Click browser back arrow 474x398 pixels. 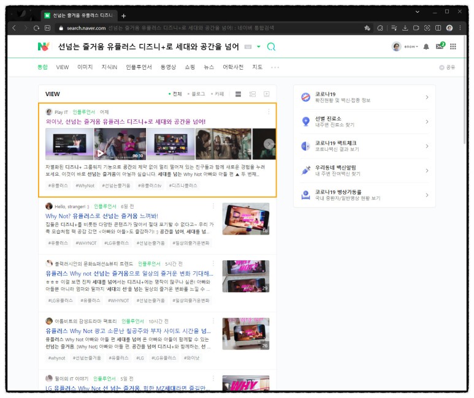pyautogui.click(x=14, y=28)
